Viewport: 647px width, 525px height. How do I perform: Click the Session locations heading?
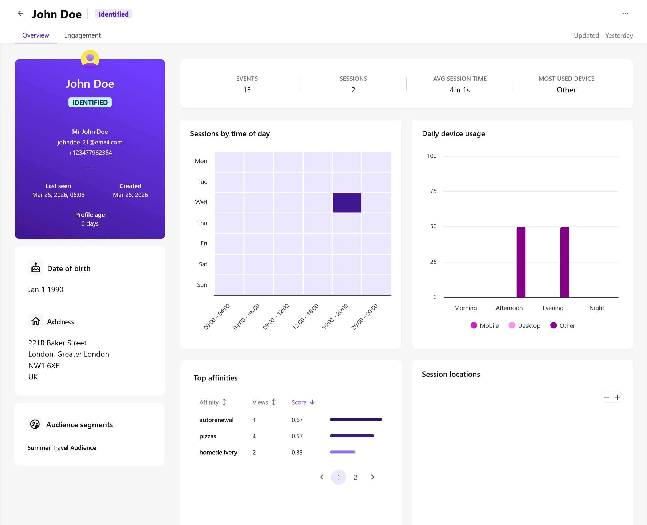pyautogui.click(x=451, y=374)
